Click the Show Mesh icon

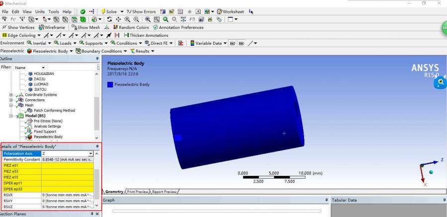74,27
